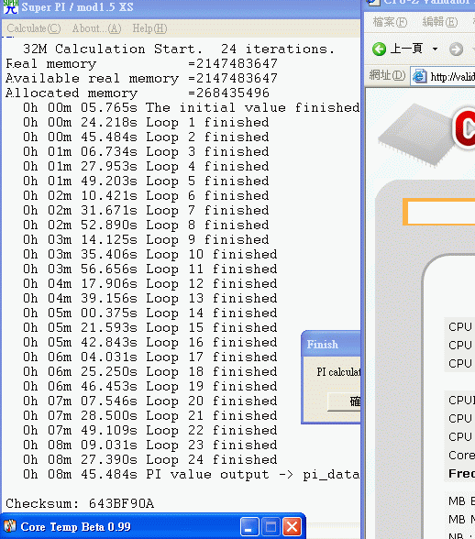Screen dimensions: 475x539
Task: Click the 網址(D) address label
Action: (x=387, y=75)
